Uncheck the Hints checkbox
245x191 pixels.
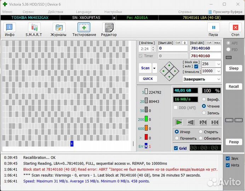(228, 165)
